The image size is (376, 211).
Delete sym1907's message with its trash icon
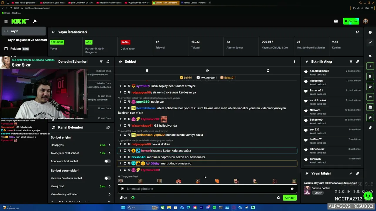tap(120, 86)
